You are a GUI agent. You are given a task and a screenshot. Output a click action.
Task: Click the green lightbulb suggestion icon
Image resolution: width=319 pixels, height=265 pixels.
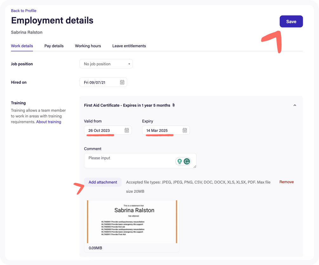(x=179, y=161)
